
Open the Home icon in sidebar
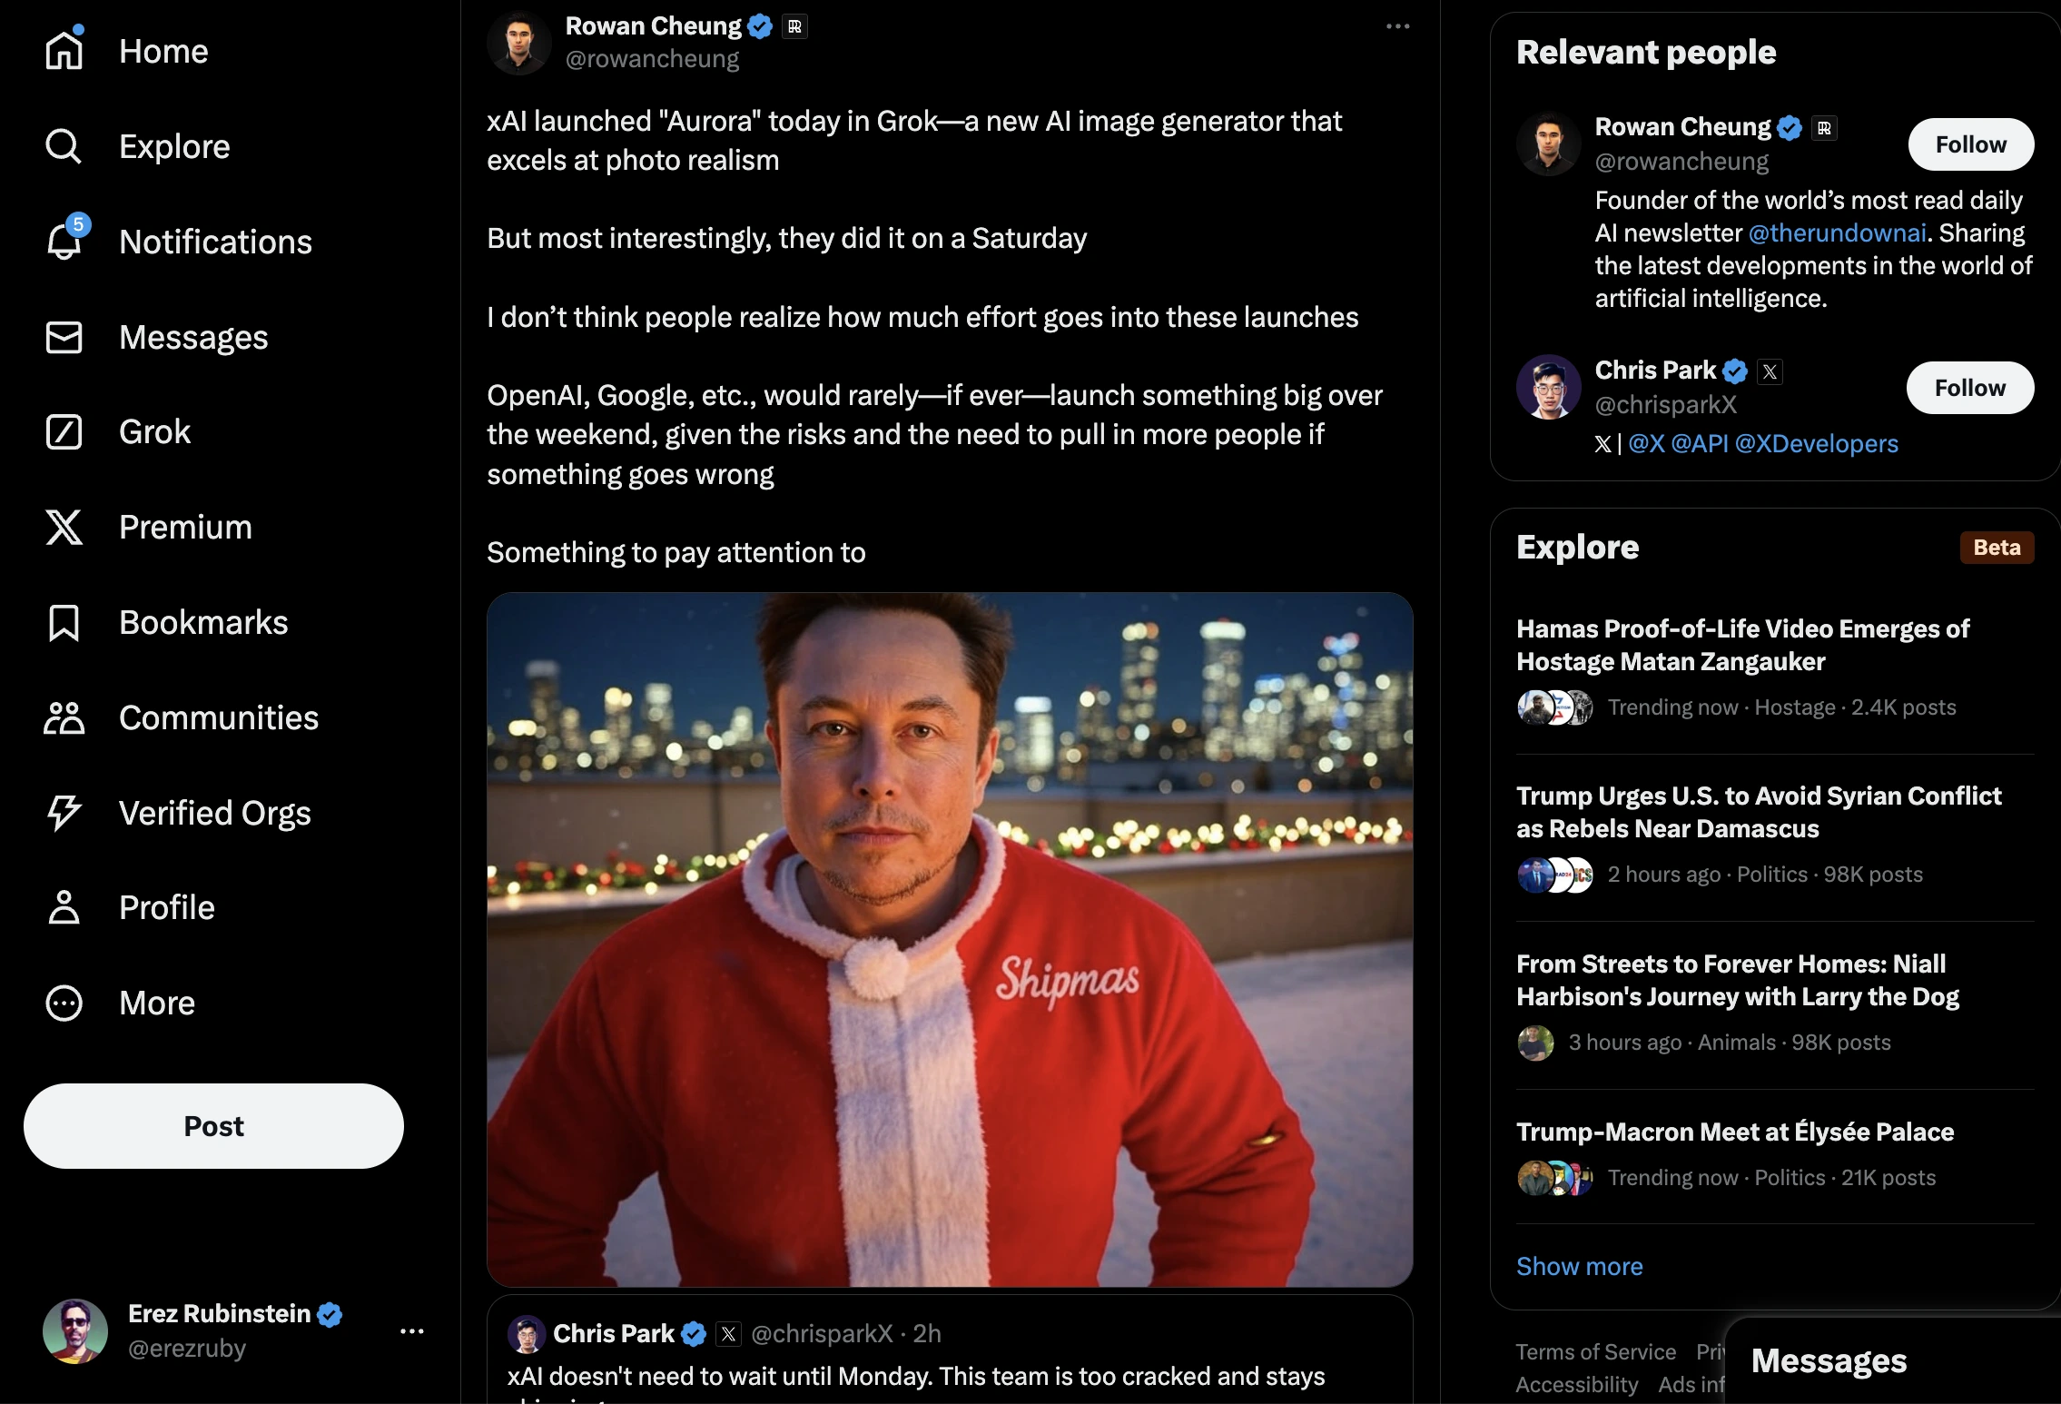tap(64, 50)
